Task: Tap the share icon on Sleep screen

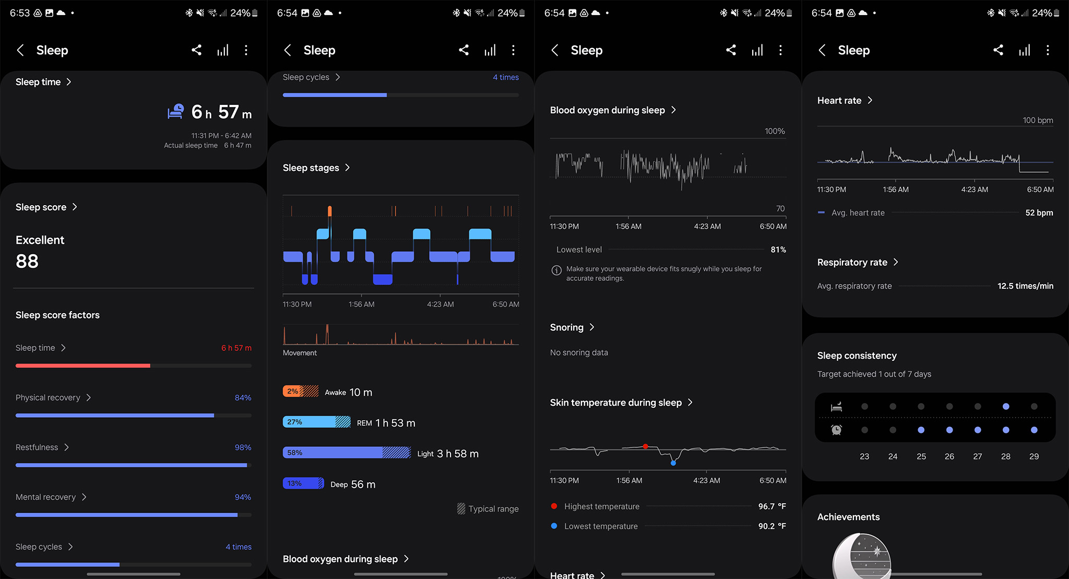Action: coord(196,50)
